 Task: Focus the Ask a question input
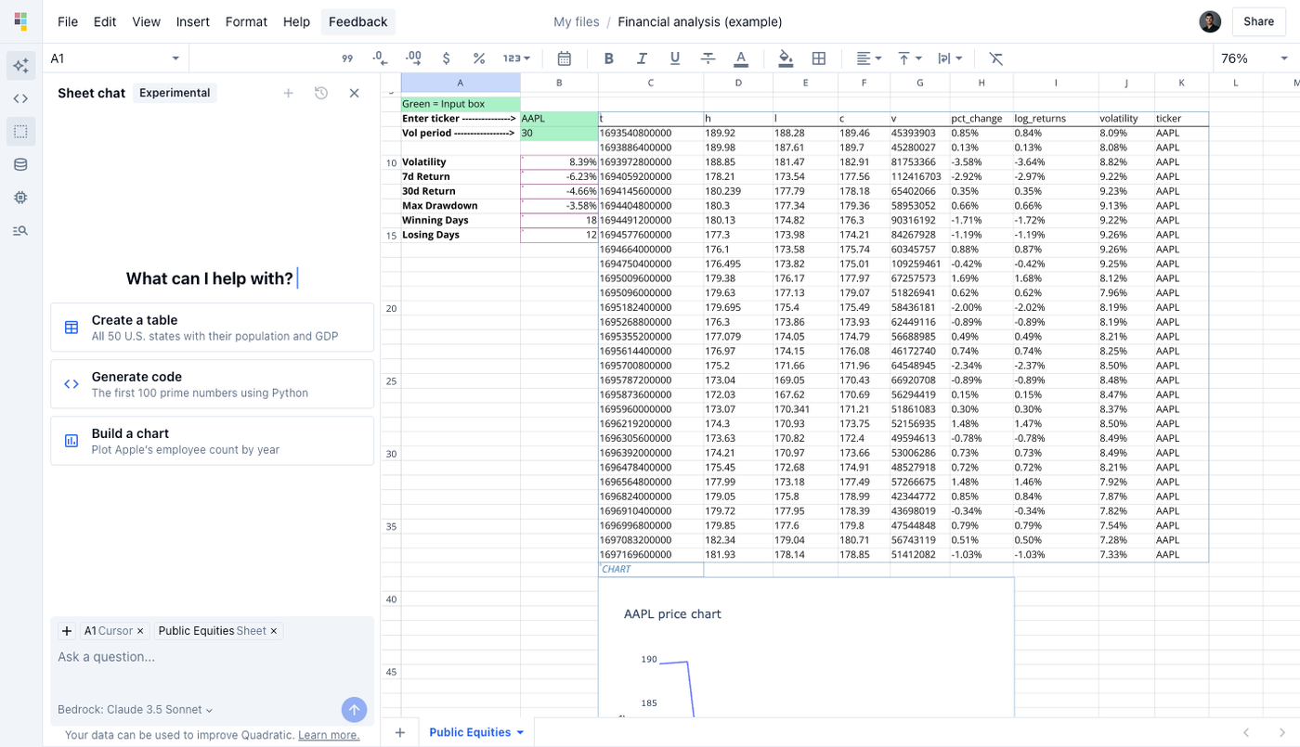point(213,657)
